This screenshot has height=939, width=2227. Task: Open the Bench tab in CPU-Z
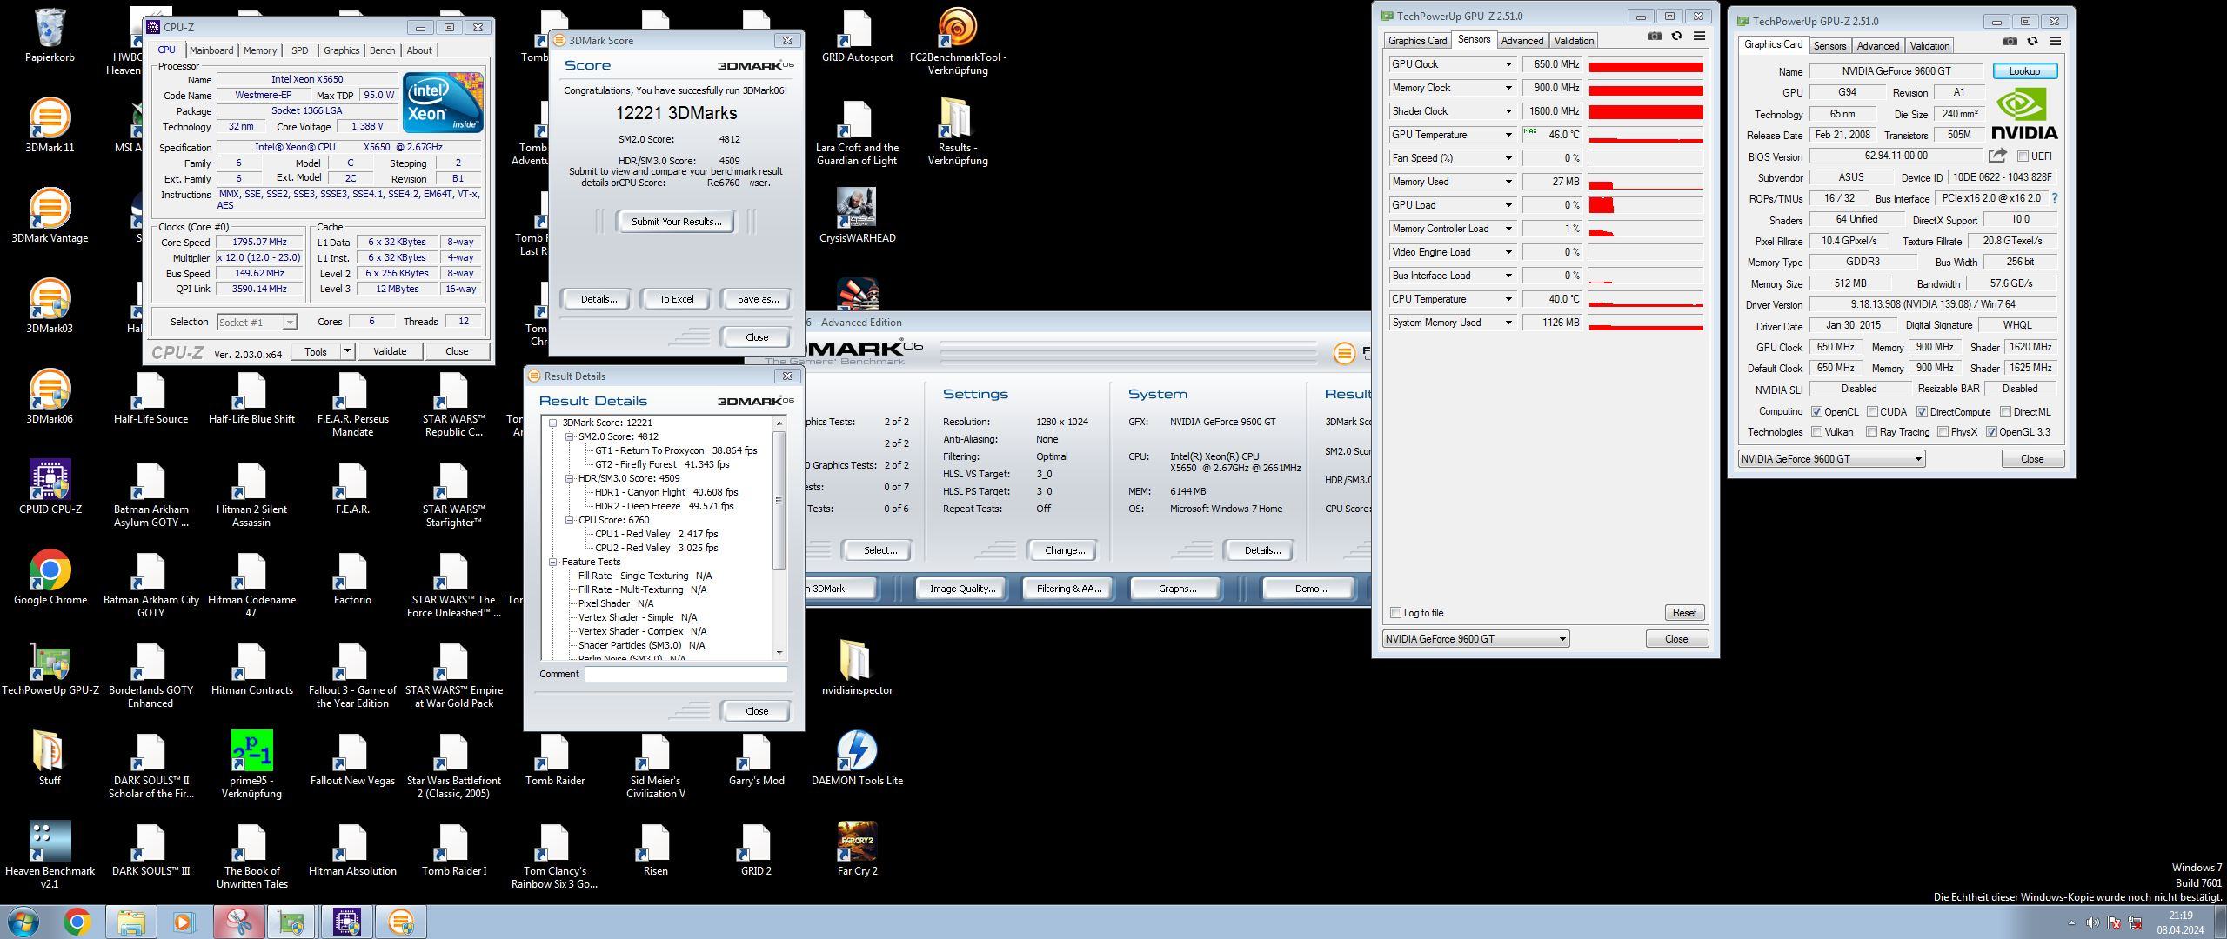382,50
